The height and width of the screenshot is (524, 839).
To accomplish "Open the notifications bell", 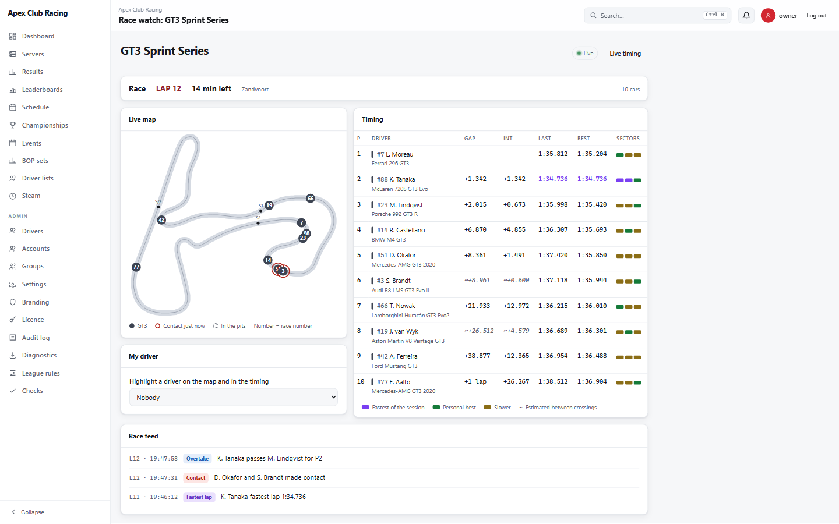I will click(746, 16).
